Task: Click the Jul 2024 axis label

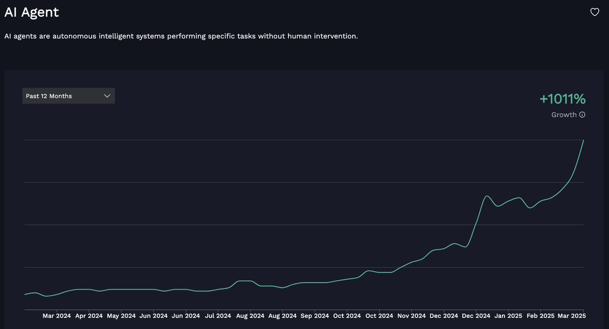Action: (218, 316)
